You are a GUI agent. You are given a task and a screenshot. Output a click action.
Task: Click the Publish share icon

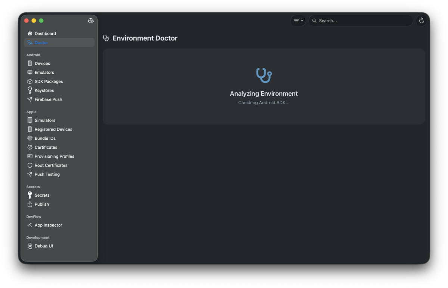click(30, 204)
